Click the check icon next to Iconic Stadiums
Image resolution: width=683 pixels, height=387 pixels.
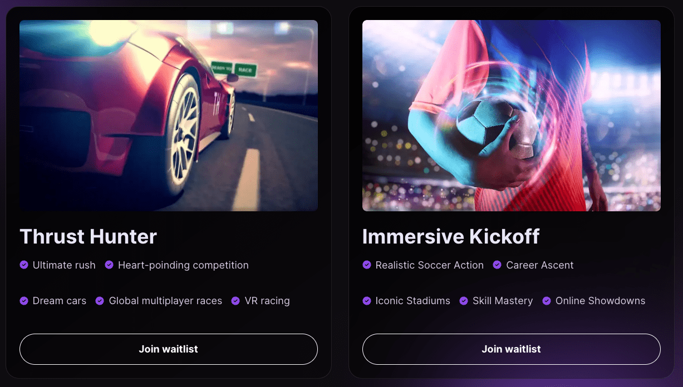tap(367, 301)
